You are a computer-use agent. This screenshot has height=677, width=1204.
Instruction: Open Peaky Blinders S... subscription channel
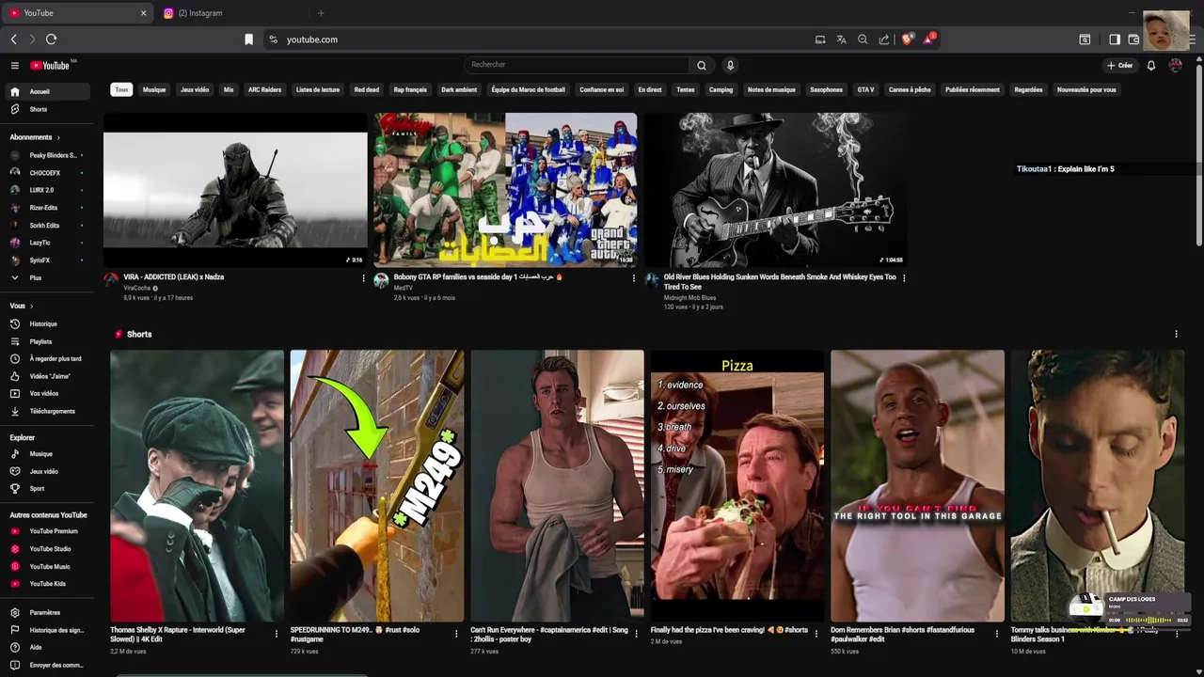tap(50, 155)
